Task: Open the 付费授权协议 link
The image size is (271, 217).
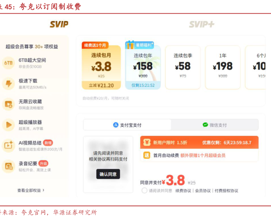Action: 226,191
